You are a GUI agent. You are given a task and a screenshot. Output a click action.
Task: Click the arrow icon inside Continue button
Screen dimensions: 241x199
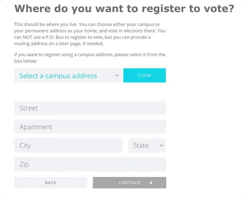point(151,183)
